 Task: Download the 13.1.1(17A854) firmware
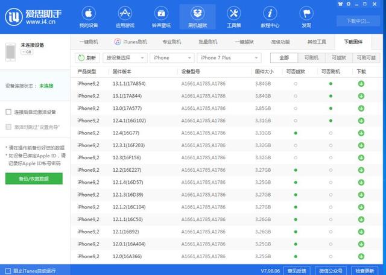(361, 83)
